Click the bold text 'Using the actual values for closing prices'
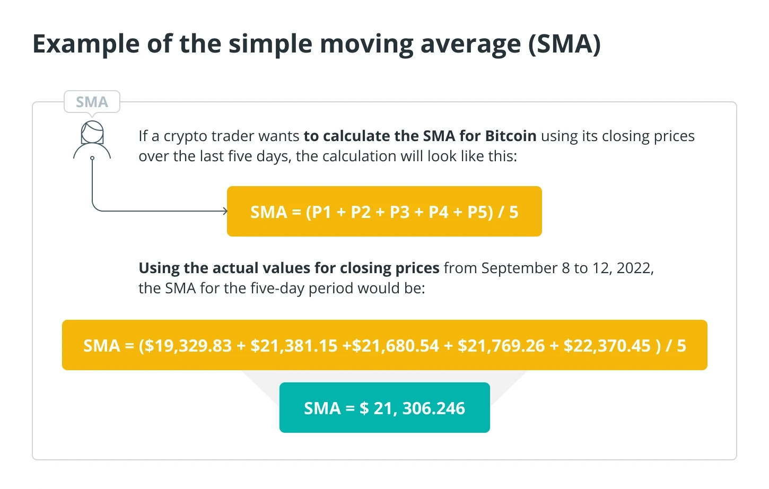The width and height of the screenshot is (769, 489). 289,268
